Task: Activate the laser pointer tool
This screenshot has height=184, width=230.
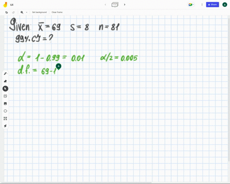Action: [x=5, y=126]
